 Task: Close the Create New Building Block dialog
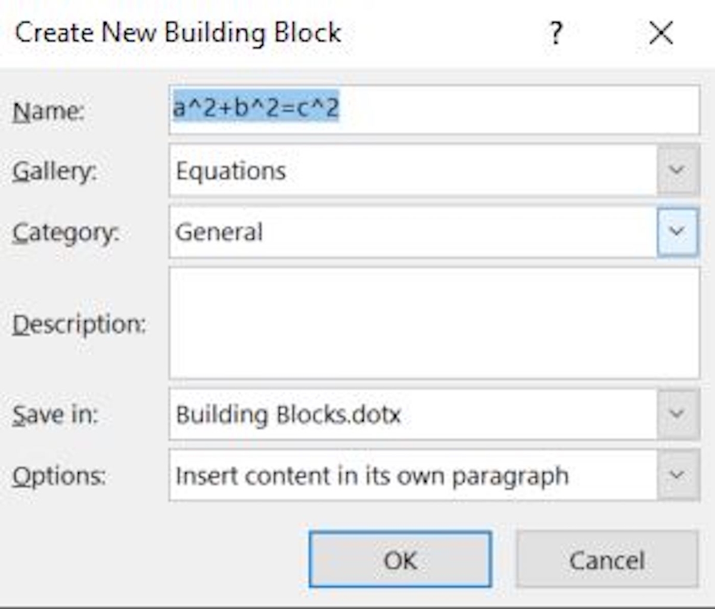(x=660, y=33)
